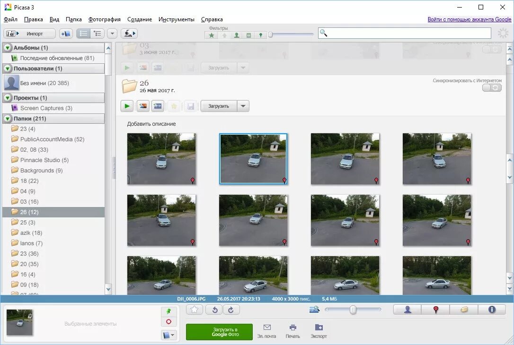Select first photo thumbnail in folder 26
Viewport: 514px width, 345px height.
(161, 159)
